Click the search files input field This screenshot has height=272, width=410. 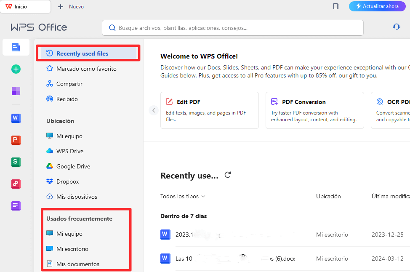(232, 28)
